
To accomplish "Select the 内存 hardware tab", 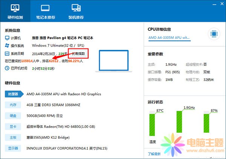I will (x=14, y=106).
